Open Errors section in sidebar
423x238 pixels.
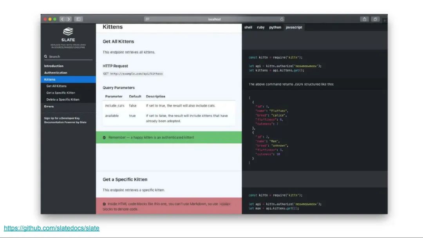coord(49,106)
